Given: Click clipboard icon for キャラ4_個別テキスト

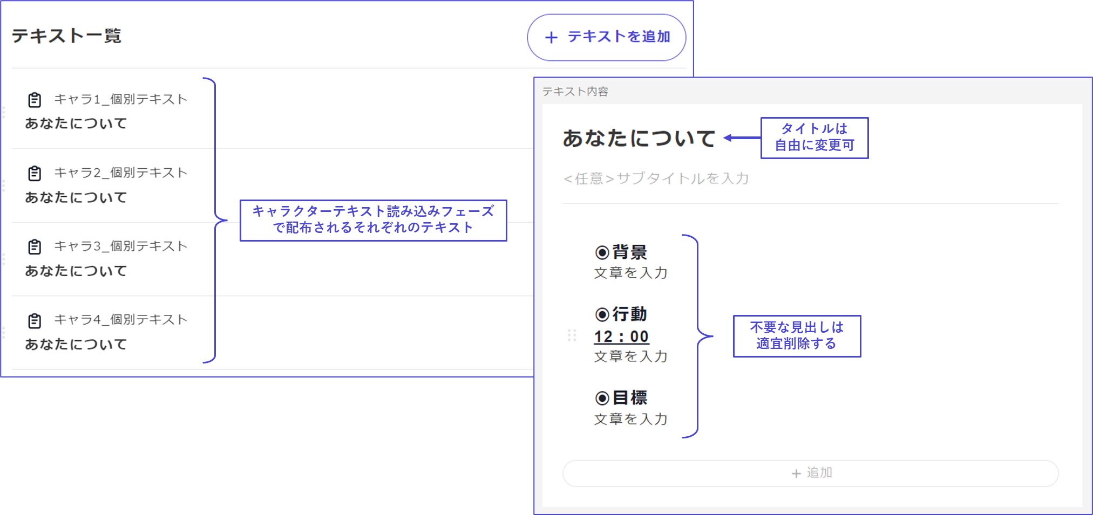Looking at the screenshot, I should 35,320.
